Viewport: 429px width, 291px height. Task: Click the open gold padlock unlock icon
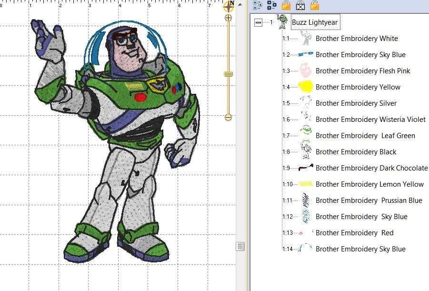click(315, 5)
